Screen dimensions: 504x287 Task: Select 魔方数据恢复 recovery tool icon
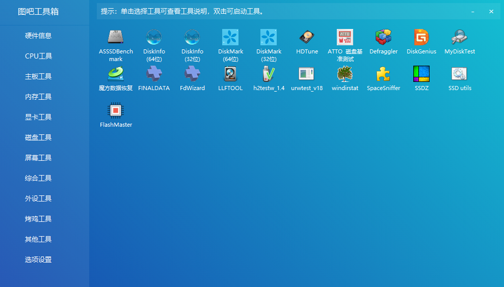116,74
